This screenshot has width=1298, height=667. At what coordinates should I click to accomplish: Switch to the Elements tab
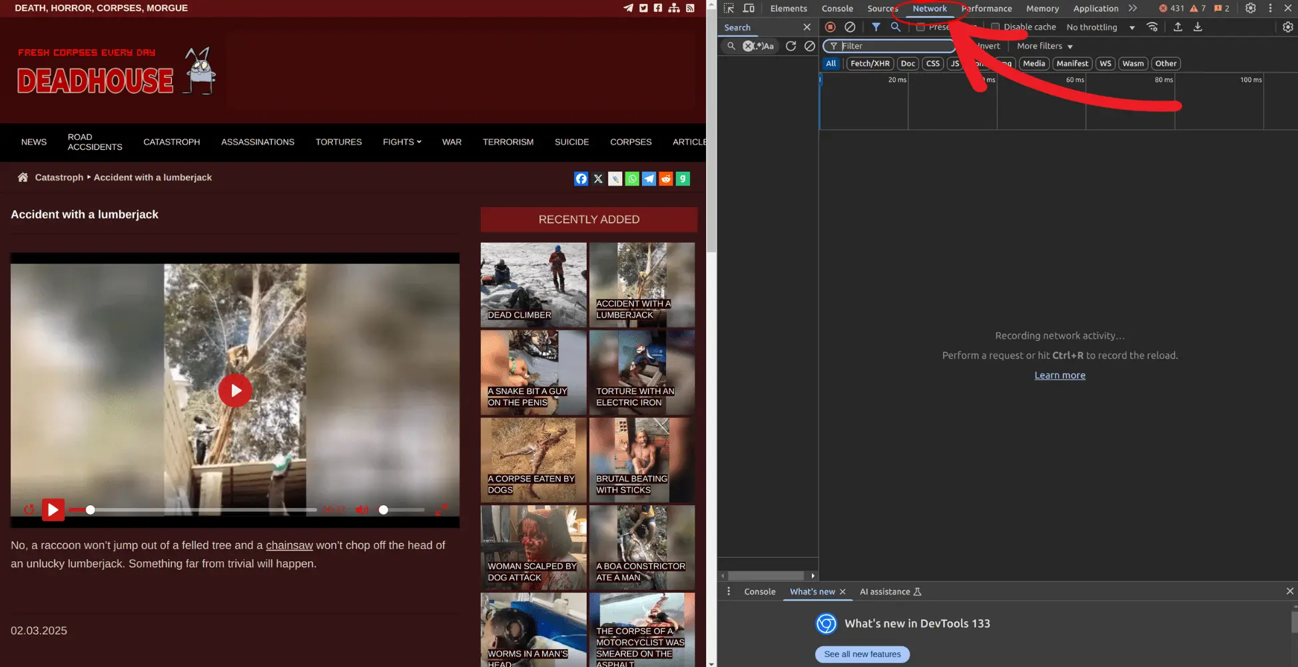(789, 8)
